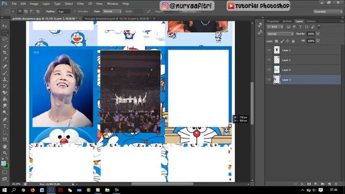Viewport: 345px width, 194px height.
Task: Open the Layers panel options menu
Action: [342, 21]
